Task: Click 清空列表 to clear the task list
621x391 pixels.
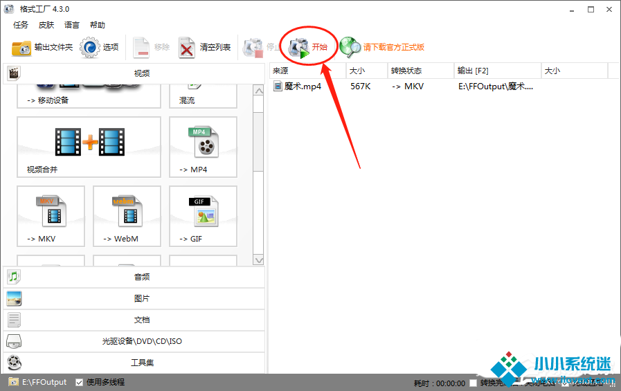Action: [205, 48]
